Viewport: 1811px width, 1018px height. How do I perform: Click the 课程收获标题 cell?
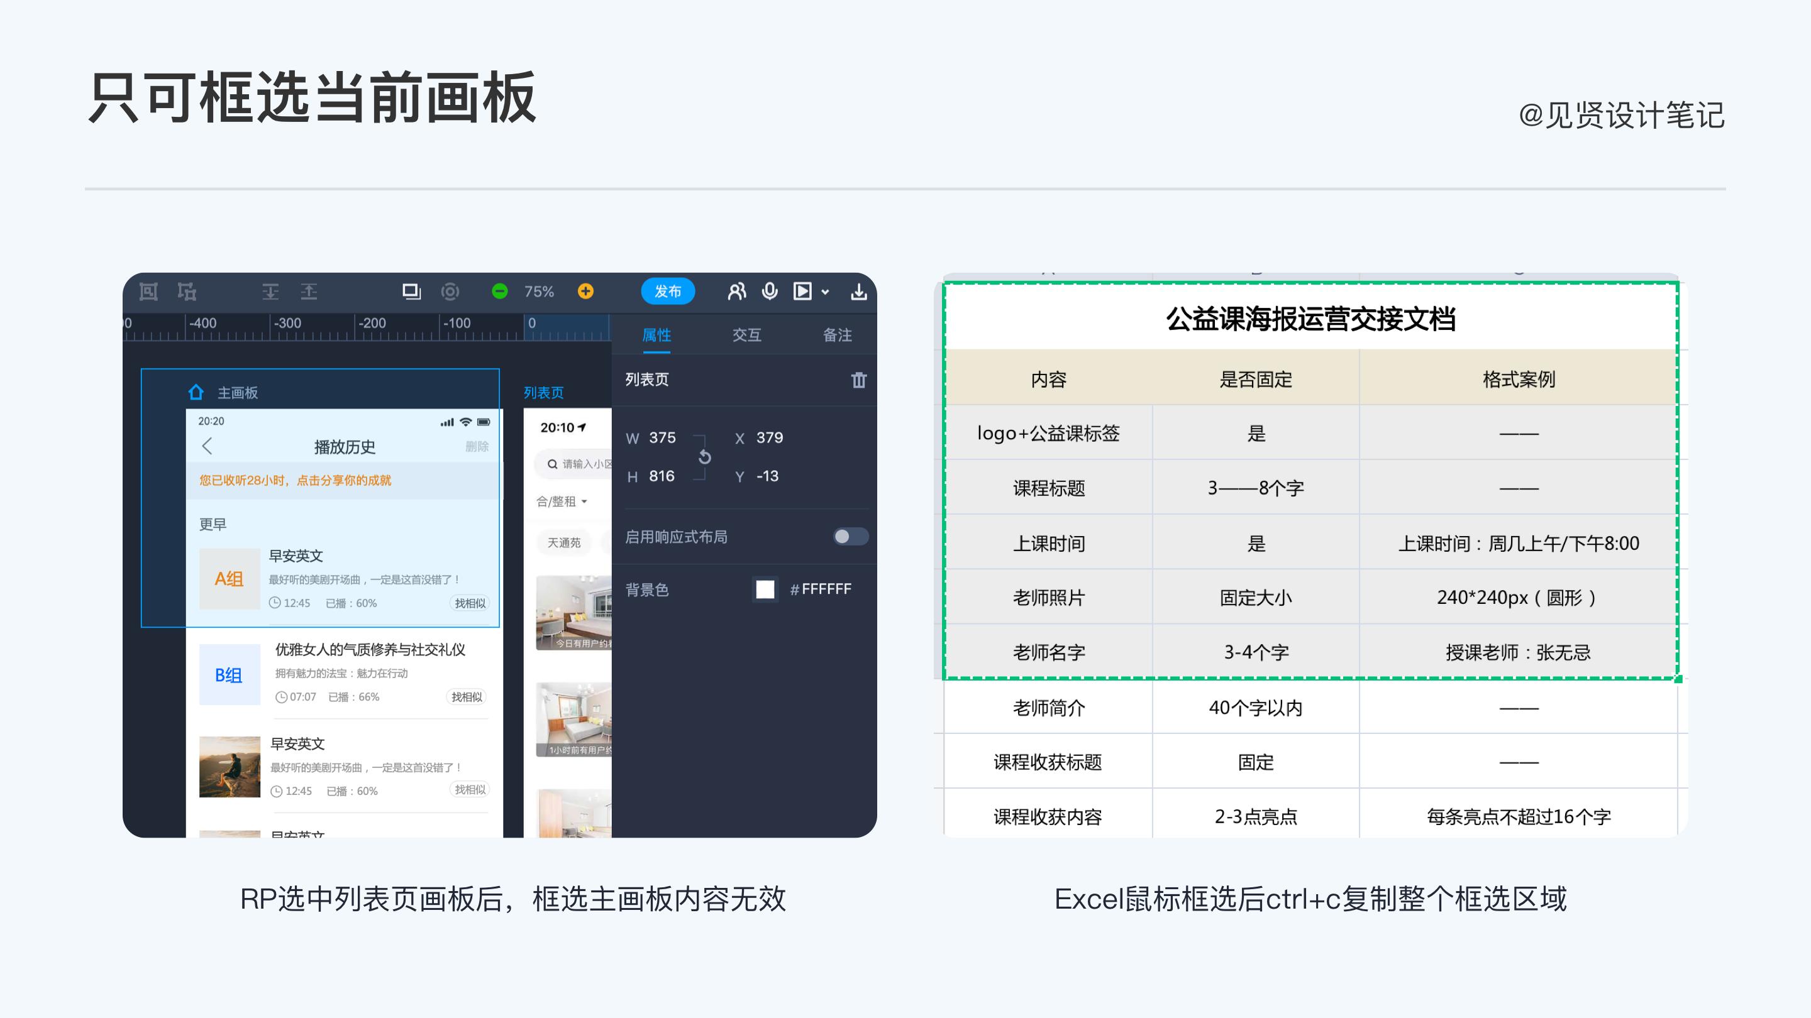click(1048, 762)
